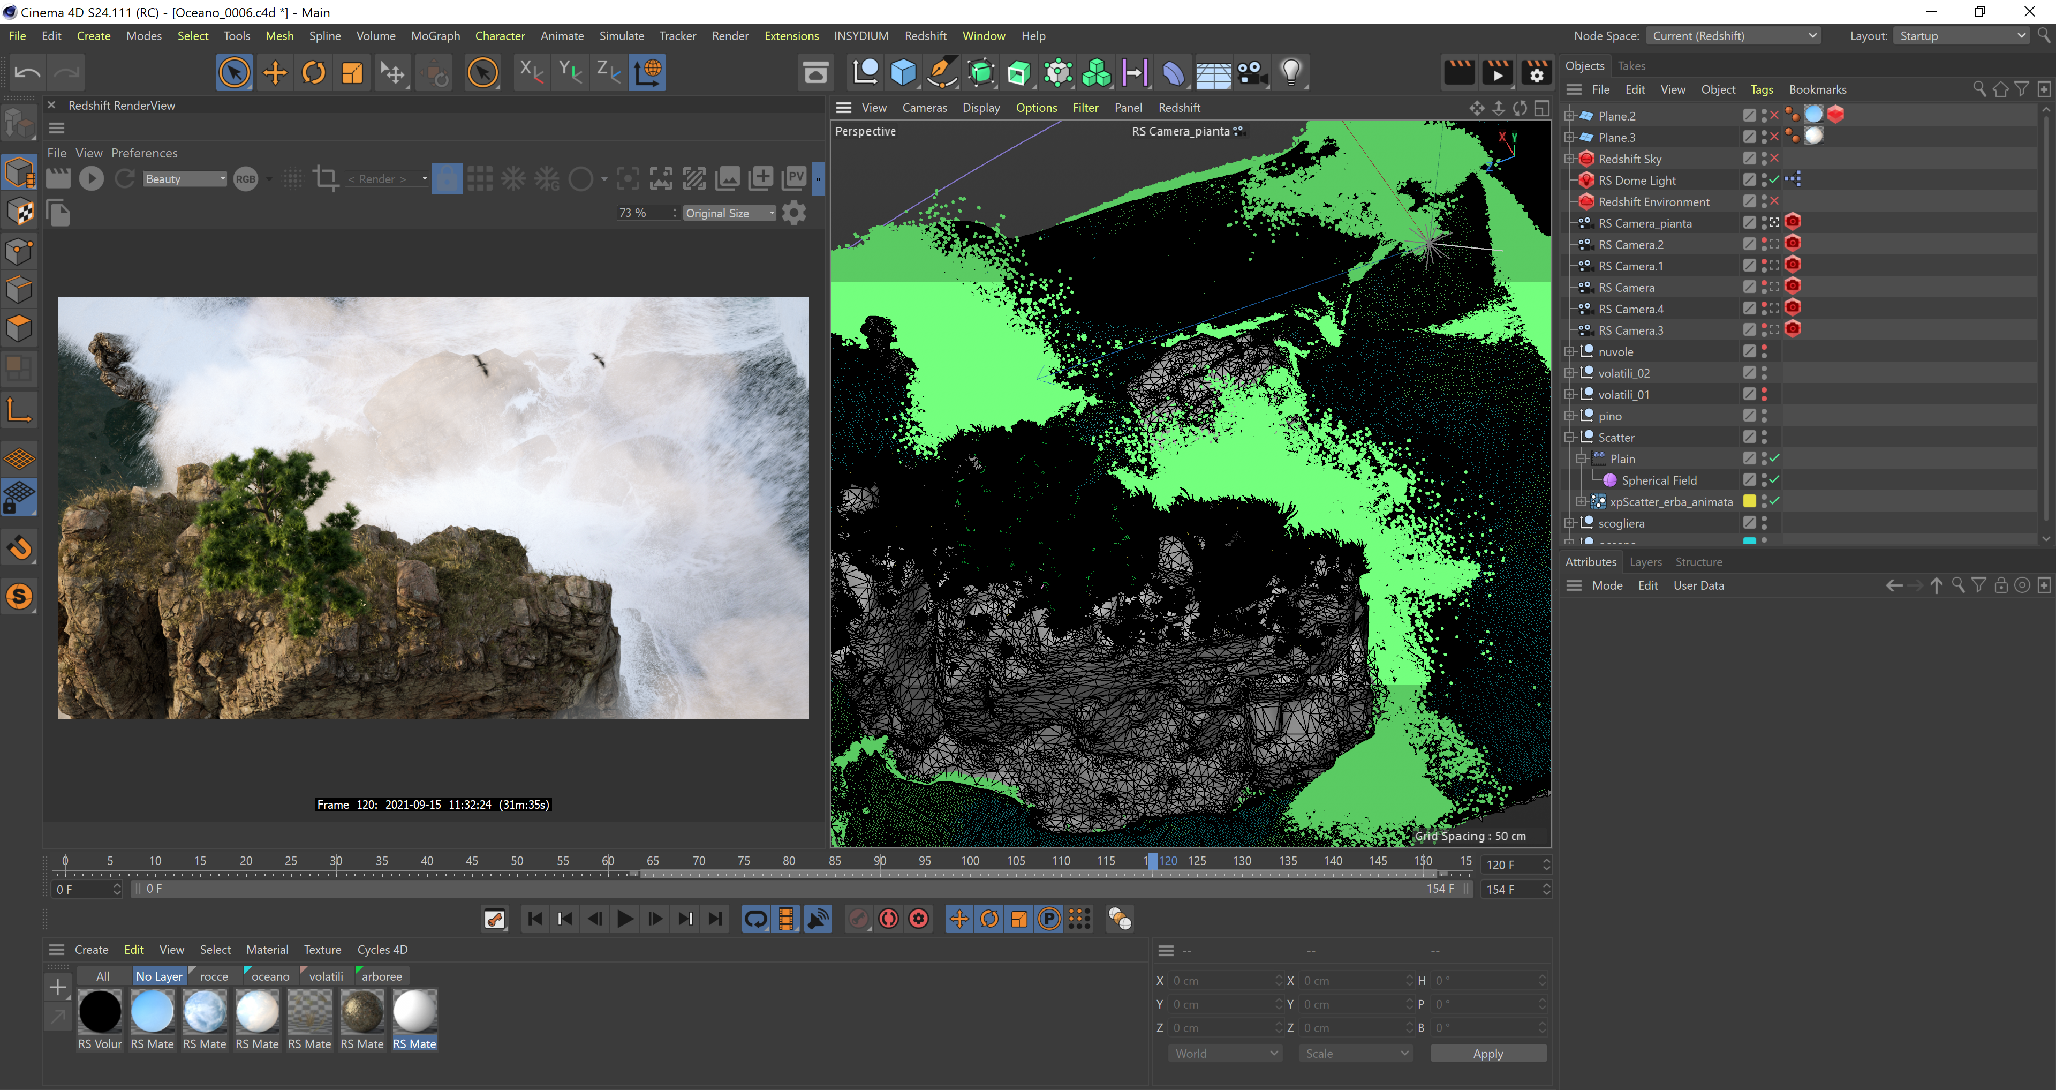Open the Beauty AOV dropdown
2056x1090 pixels.
(x=184, y=179)
